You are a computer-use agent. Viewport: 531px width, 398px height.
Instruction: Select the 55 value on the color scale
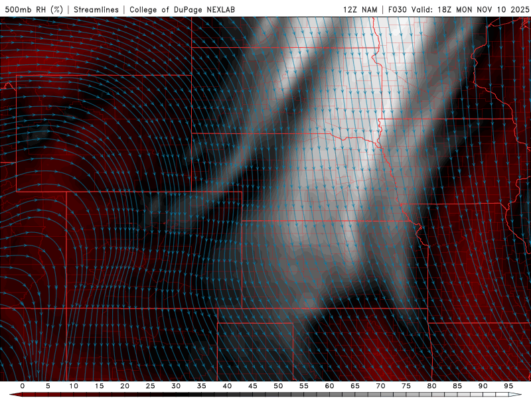tap(304, 386)
